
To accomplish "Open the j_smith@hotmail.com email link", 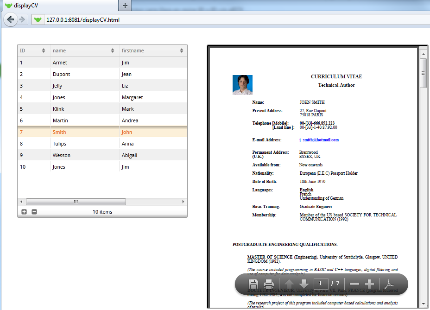I will coord(319,140).
